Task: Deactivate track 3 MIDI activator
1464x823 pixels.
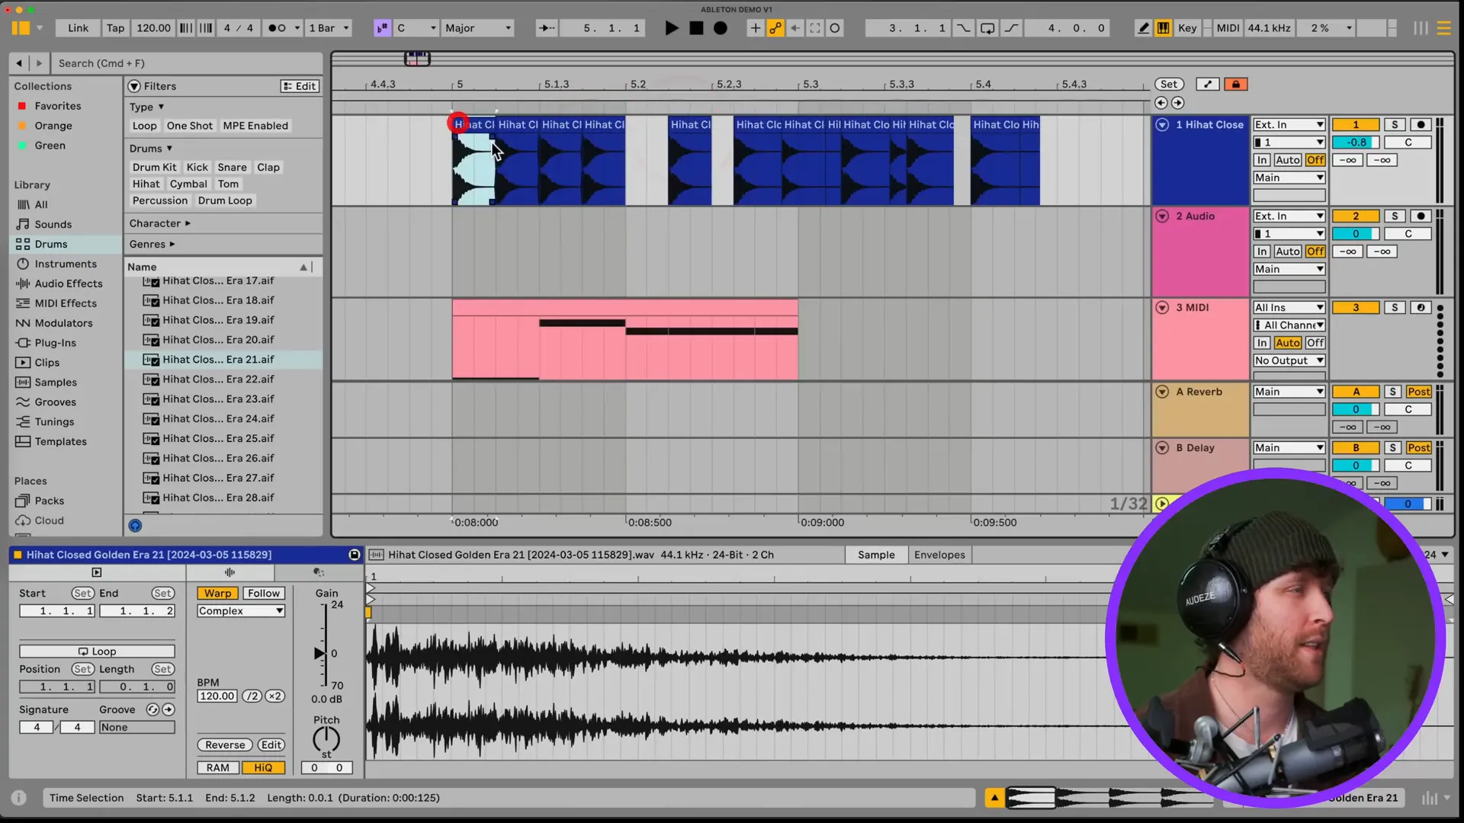Action: (x=1356, y=308)
